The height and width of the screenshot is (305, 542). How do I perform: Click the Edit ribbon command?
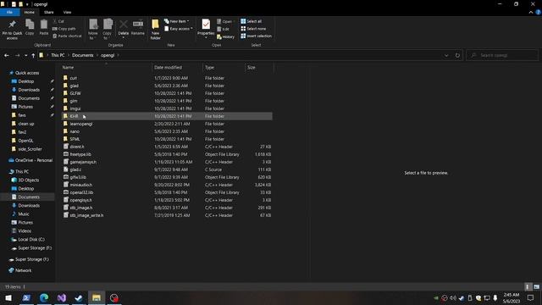coord(224,29)
